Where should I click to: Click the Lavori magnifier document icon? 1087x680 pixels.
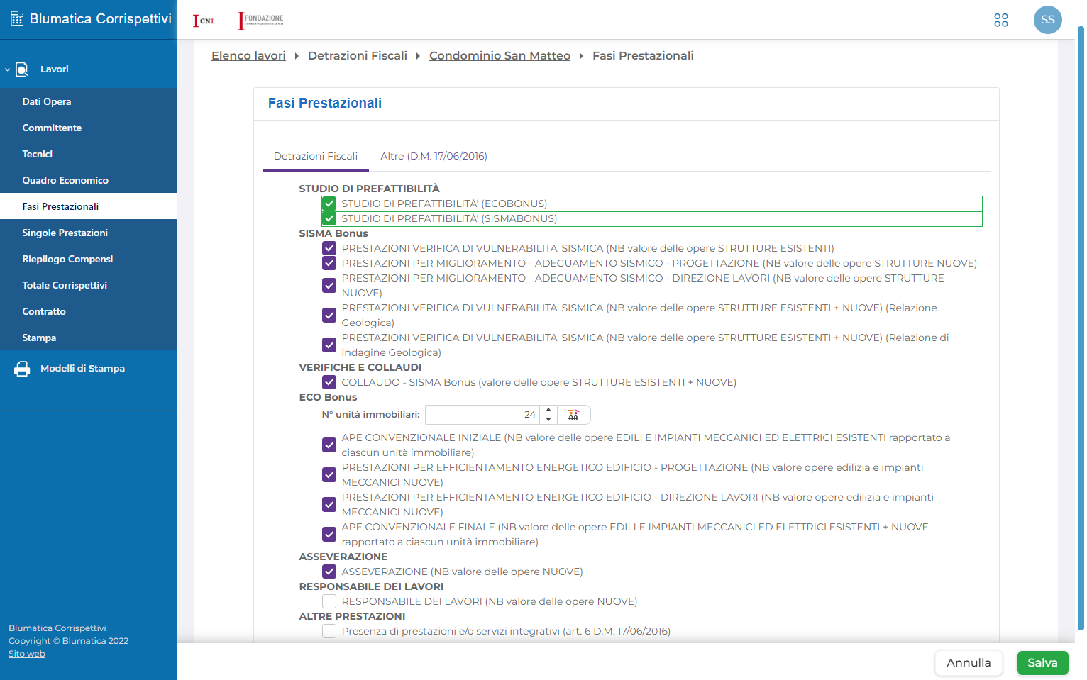(x=22, y=69)
